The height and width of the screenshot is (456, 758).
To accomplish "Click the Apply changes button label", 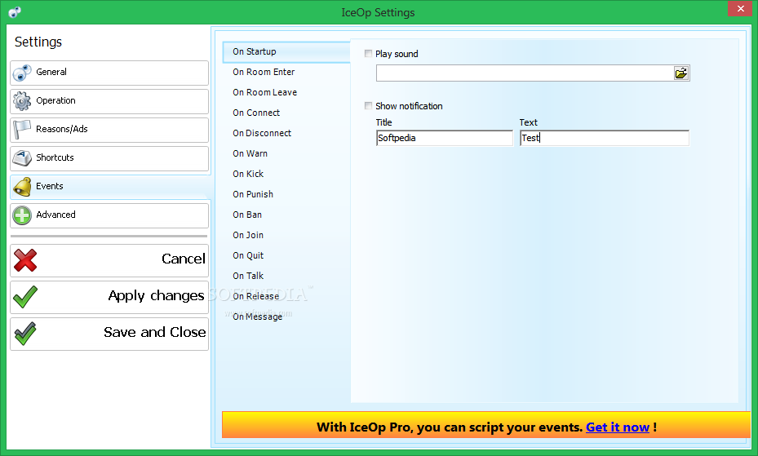I will click(x=156, y=295).
